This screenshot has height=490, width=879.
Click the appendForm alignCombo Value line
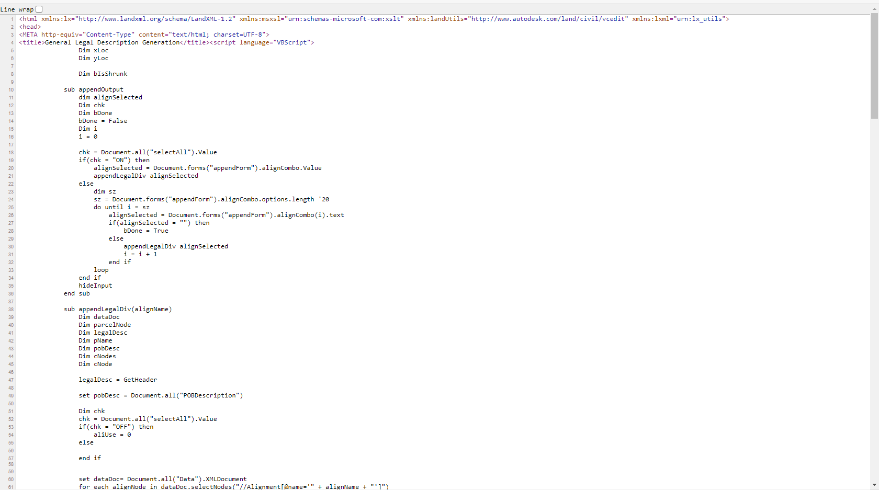pyautogui.click(x=208, y=168)
